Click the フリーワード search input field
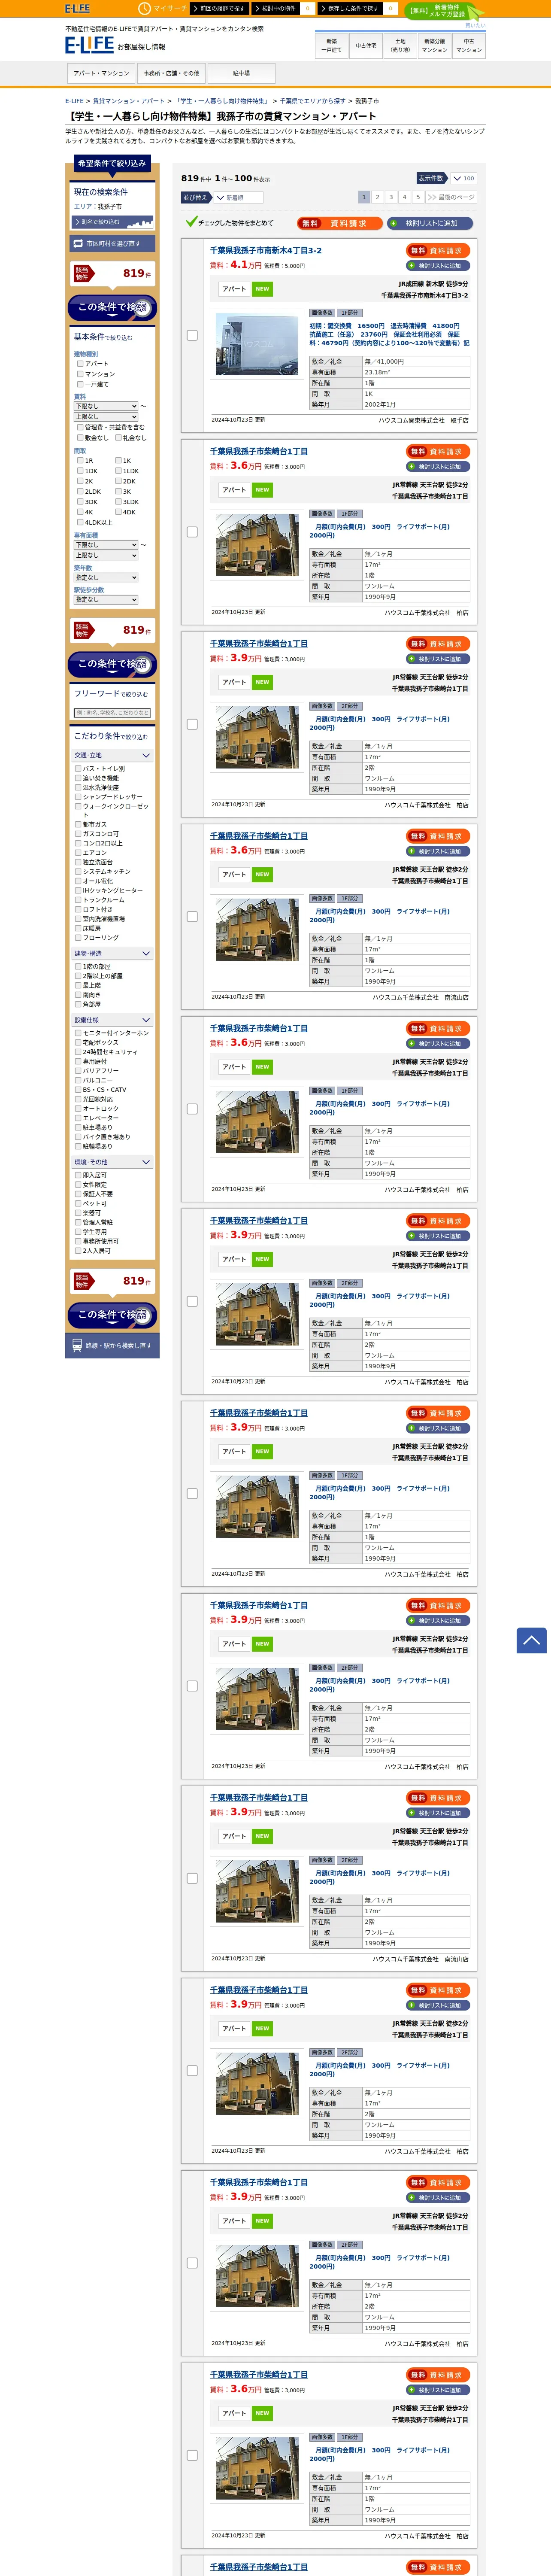551x2576 pixels. (112, 713)
